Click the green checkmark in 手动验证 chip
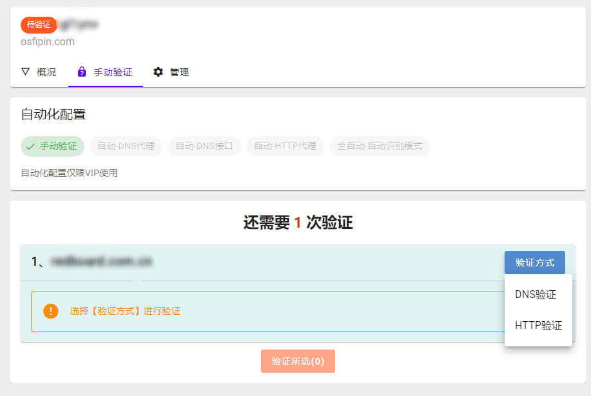591x396 pixels. [x=30, y=146]
